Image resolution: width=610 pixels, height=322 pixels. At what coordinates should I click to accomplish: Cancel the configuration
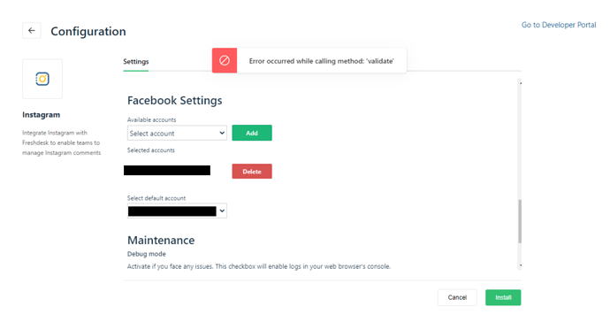[x=457, y=297]
